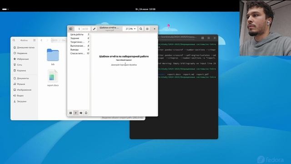Click the author name line on the title page
The width and height of the screenshot is (291, 164).
coord(124,65)
